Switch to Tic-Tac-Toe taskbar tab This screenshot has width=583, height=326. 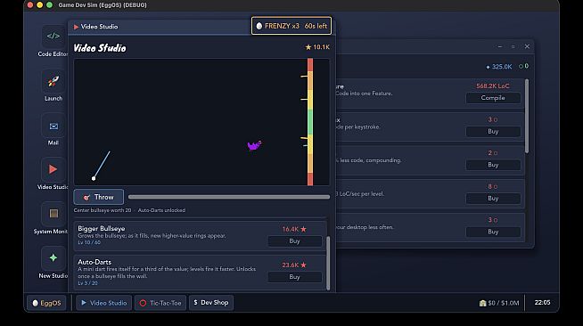[160, 303]
